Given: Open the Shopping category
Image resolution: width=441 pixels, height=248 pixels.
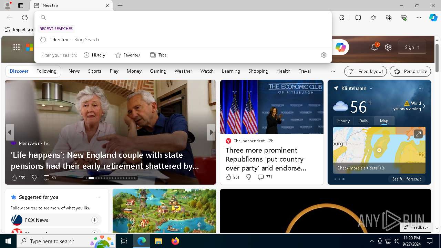Looking at the screenshot, I should [x=258, y=71].
